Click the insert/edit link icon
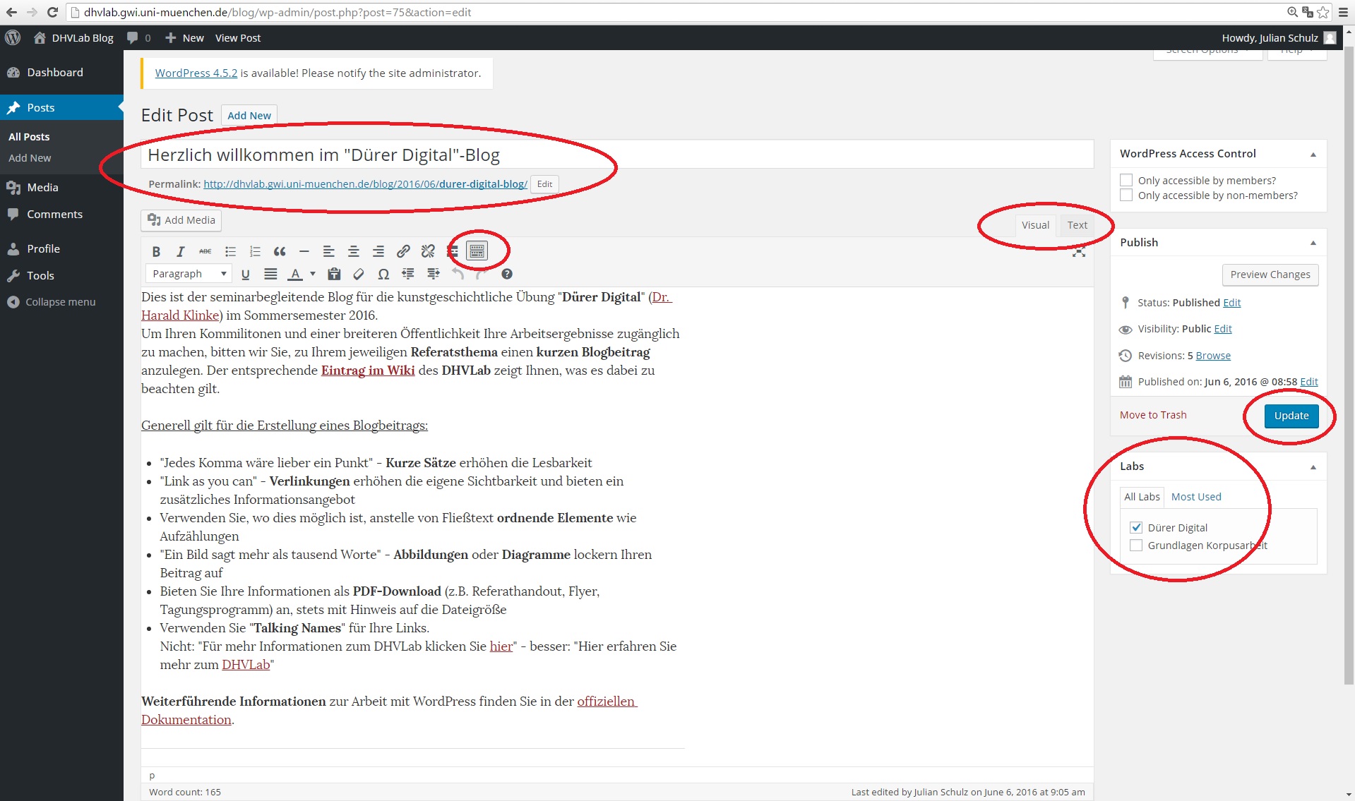 click(403, 252)
